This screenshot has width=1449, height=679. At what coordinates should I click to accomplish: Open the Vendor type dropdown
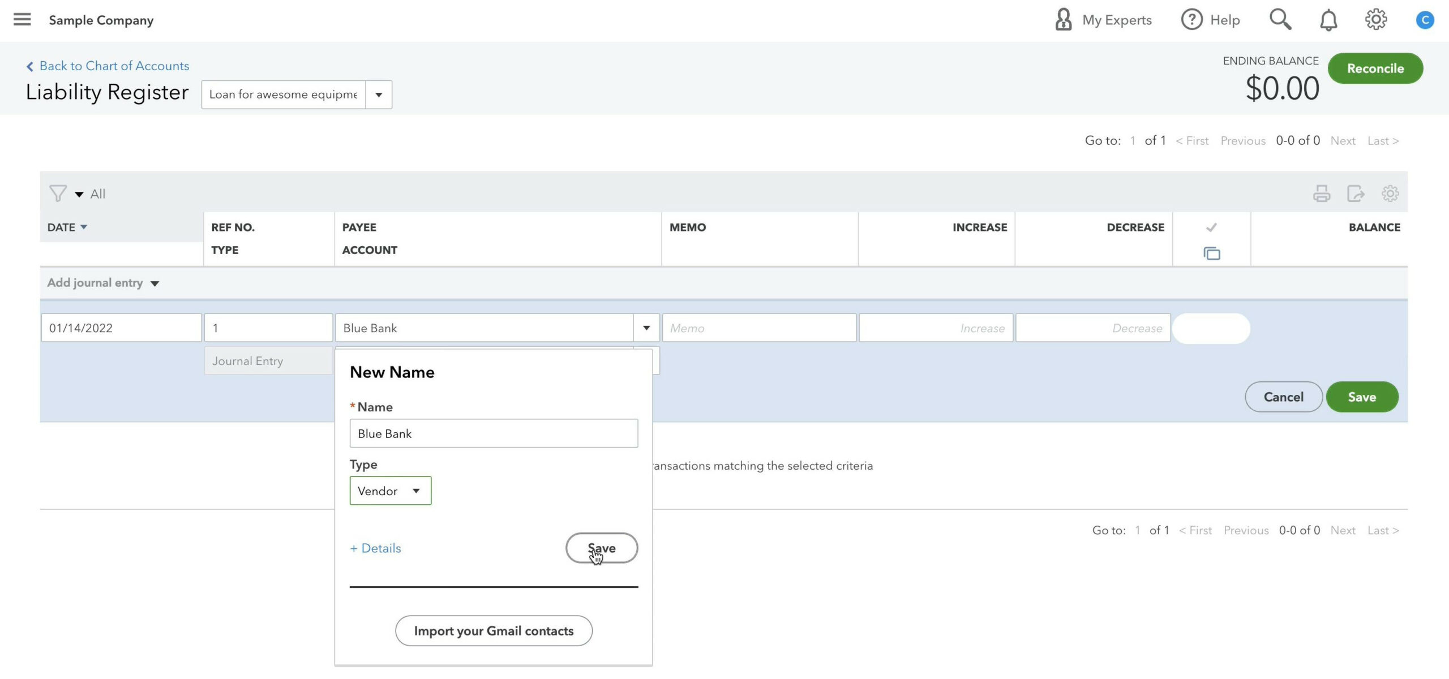[x=391, y=491]
